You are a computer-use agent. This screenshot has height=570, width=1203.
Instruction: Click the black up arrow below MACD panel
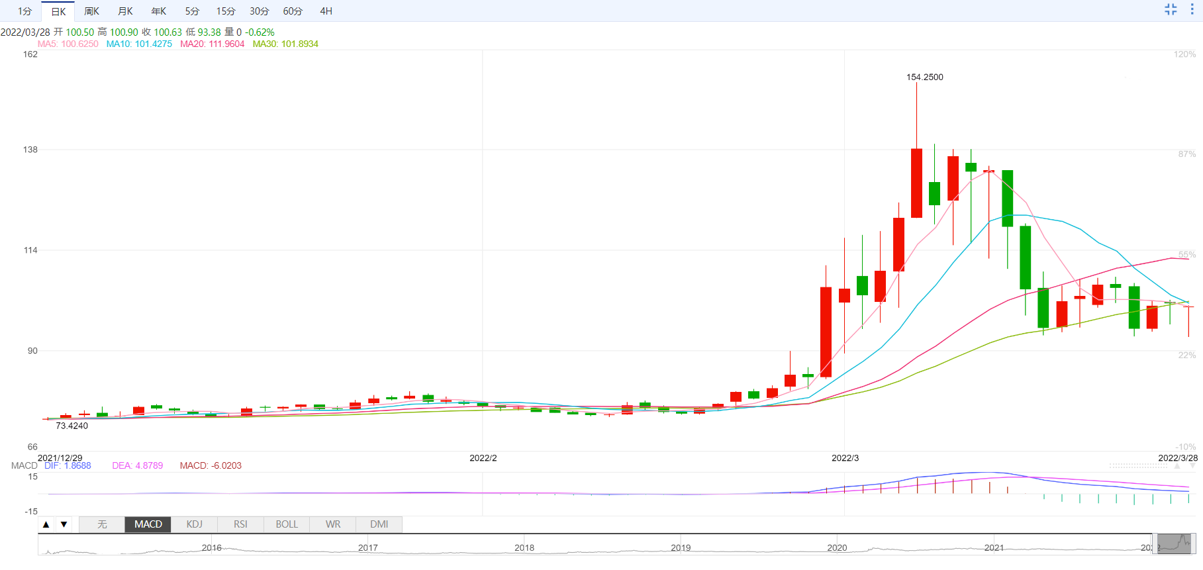pyautogui.click(x=46, y=524)
